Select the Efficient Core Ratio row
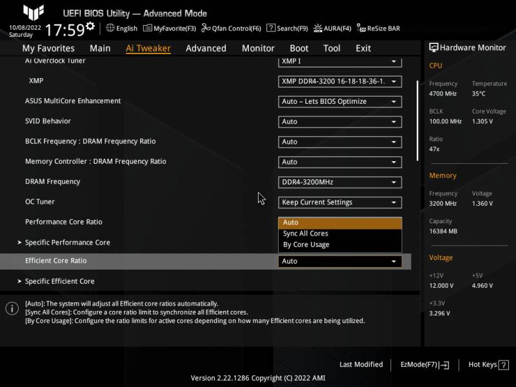Image resolution: width=516 pixels, height=387 pixels. pos(205,261)
